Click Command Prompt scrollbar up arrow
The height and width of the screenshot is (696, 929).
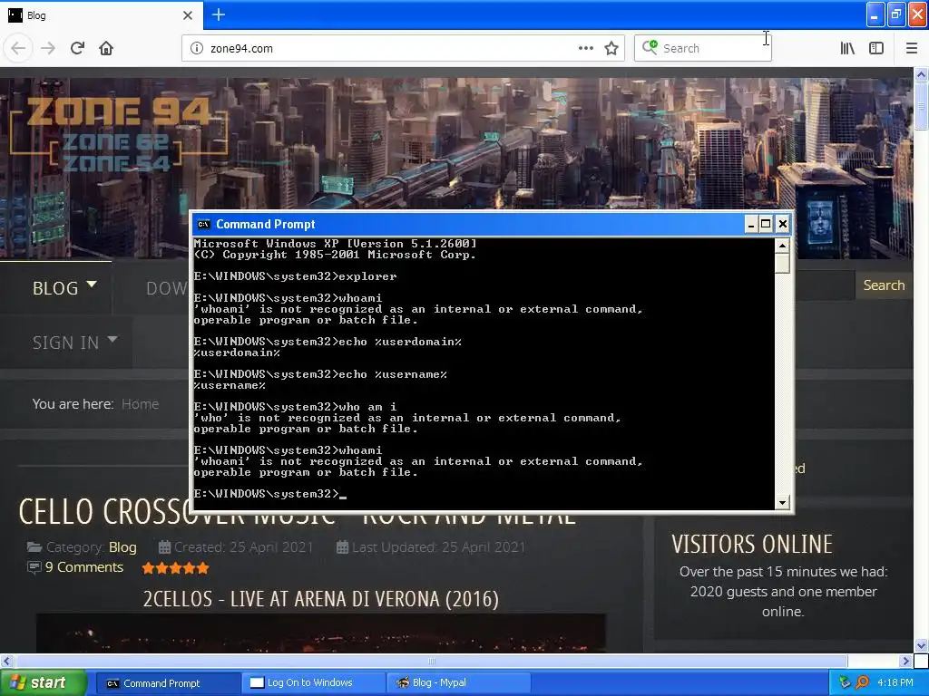point(782,245)
